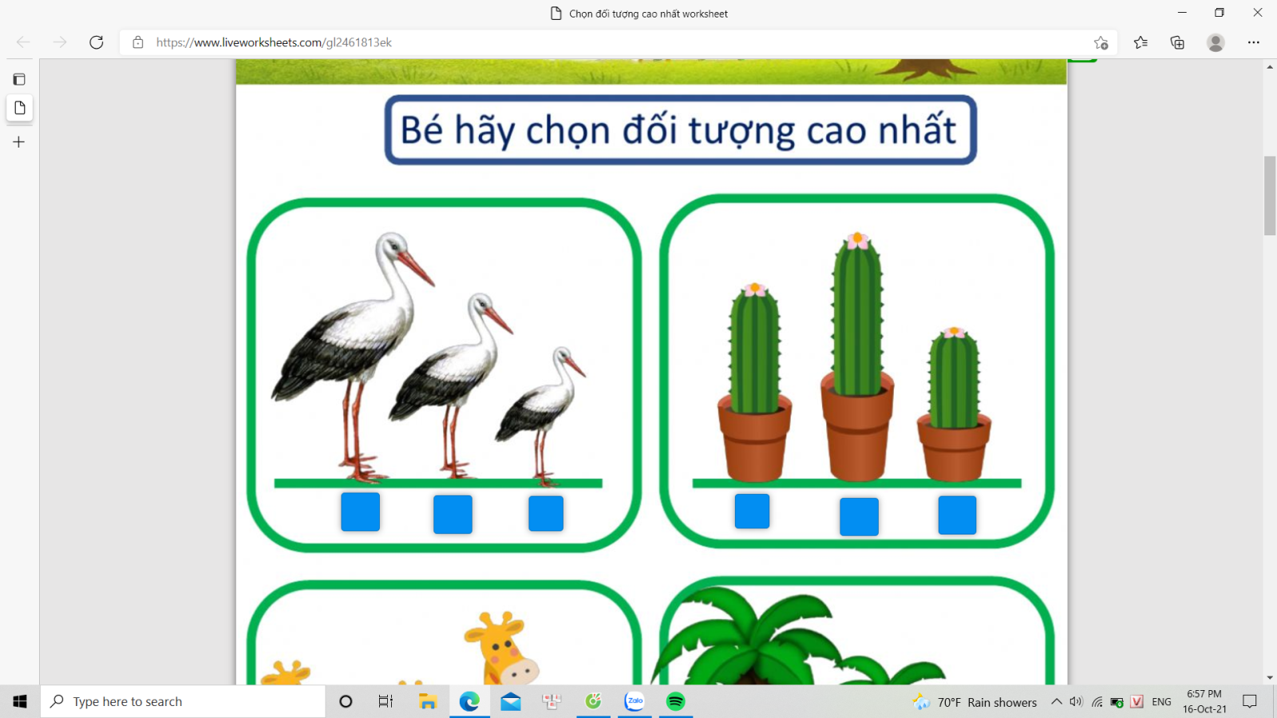The width and height of the screenshot is (1277, 718).
Task: Check the box under the tallest cactus
Action: pos(859,516)
